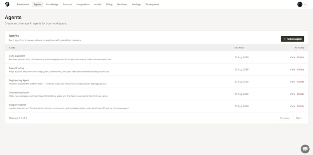The height and width of the screenshot is (155, 313).
Task: Delete the Onboarding Guide agent
Action: point(301,94)
